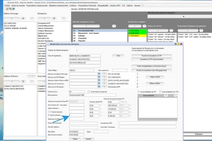Click the Valider button
This screenshot has height=141, width=212.
(x=75, y=139)
